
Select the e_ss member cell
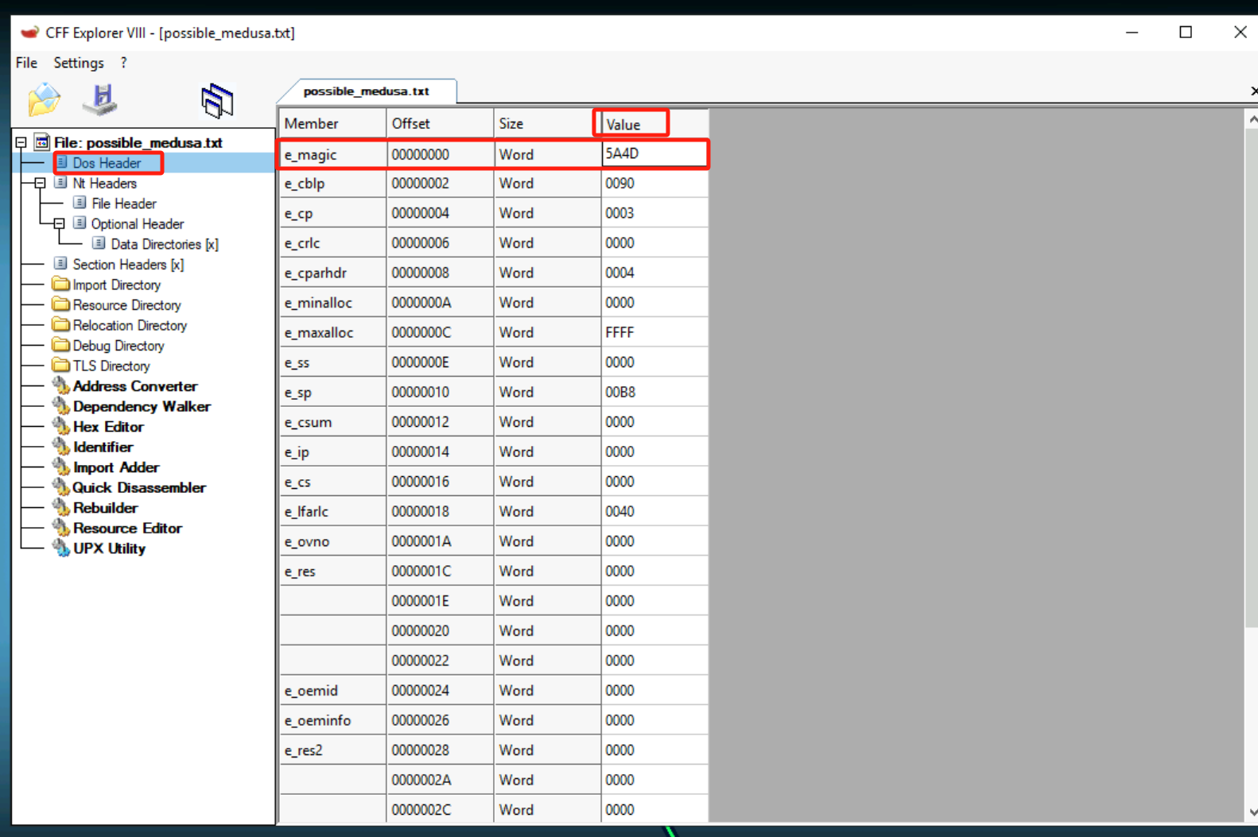tap(332, 362)
